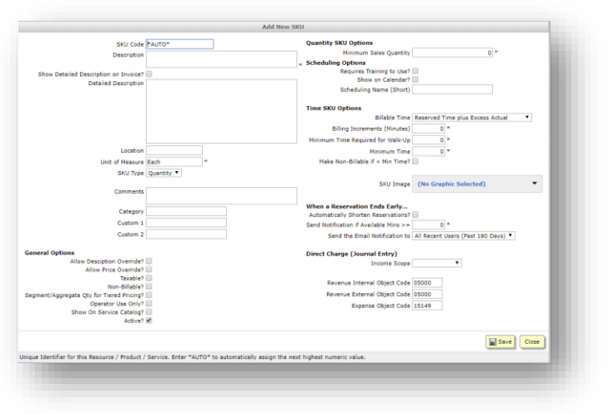
Task: Enable Allow Price Override checkbox
Action: (x=149, y=270)
